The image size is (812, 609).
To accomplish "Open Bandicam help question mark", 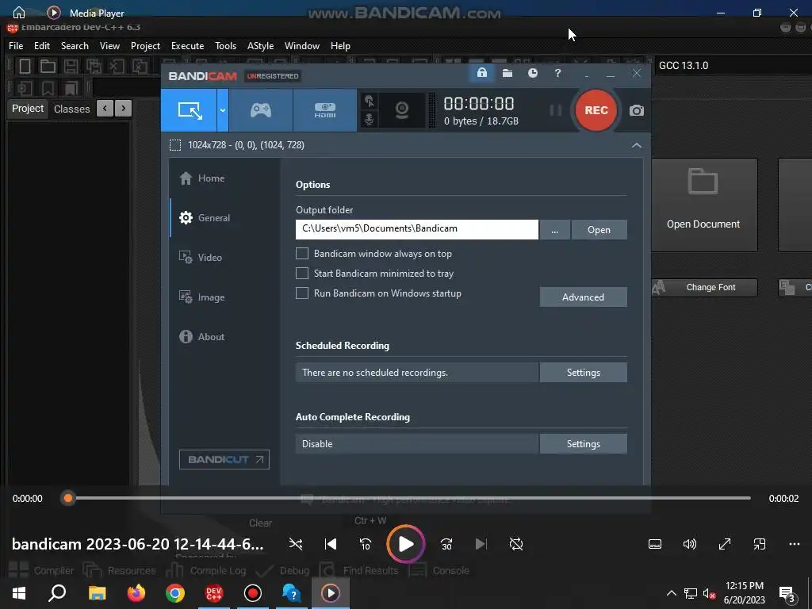I will coord(557,73).
